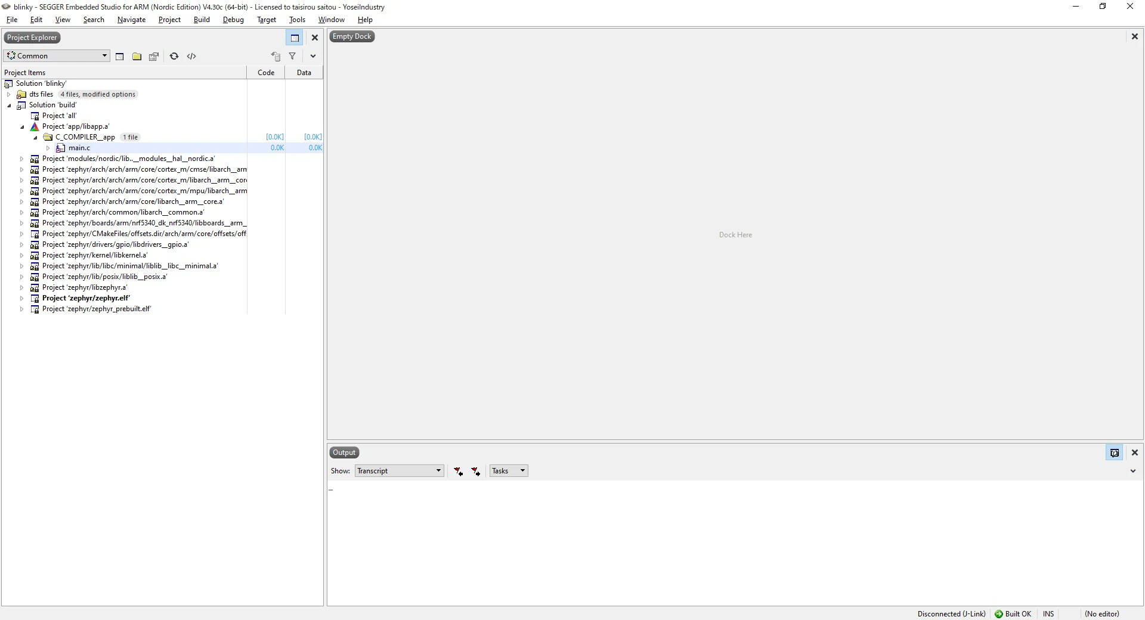Collapse the Solution 'build' node
This screenshot has width=1145, height=620.
(9, 106)
